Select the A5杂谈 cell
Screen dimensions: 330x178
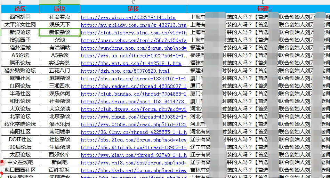tap(59, 55)
